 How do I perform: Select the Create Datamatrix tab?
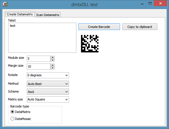(20, 14)
